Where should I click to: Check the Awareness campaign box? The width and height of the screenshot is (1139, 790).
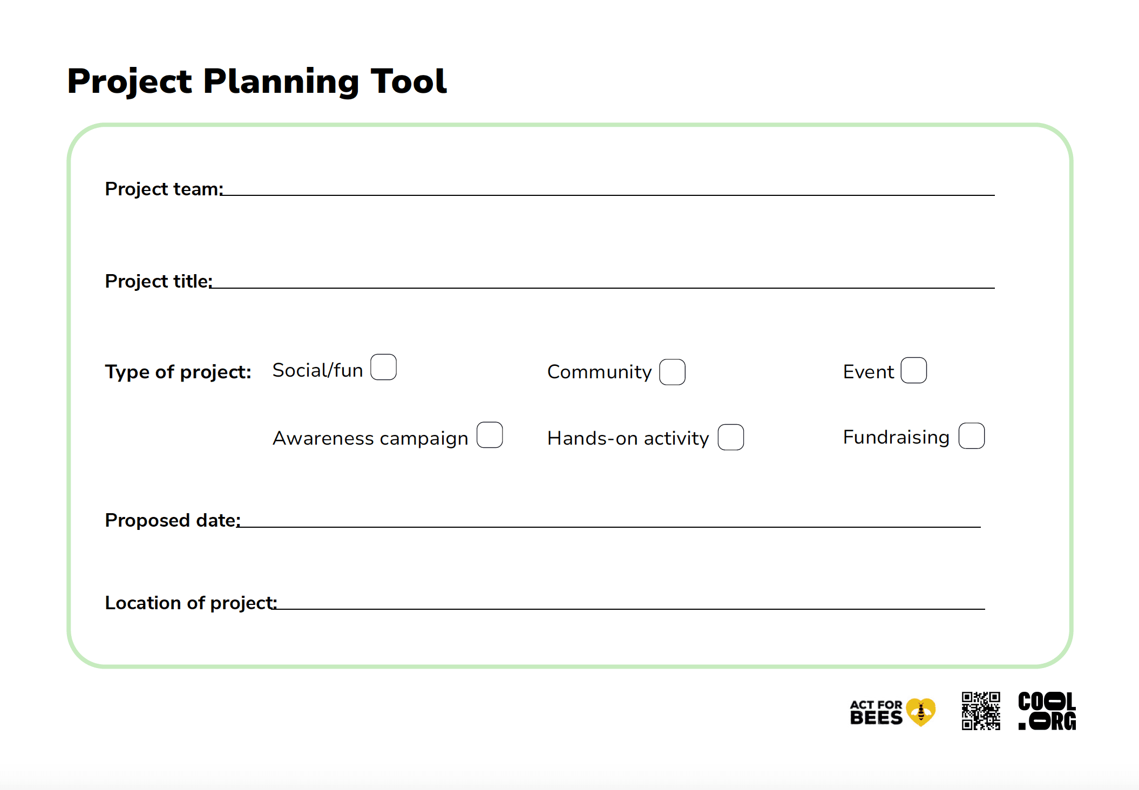490,435
